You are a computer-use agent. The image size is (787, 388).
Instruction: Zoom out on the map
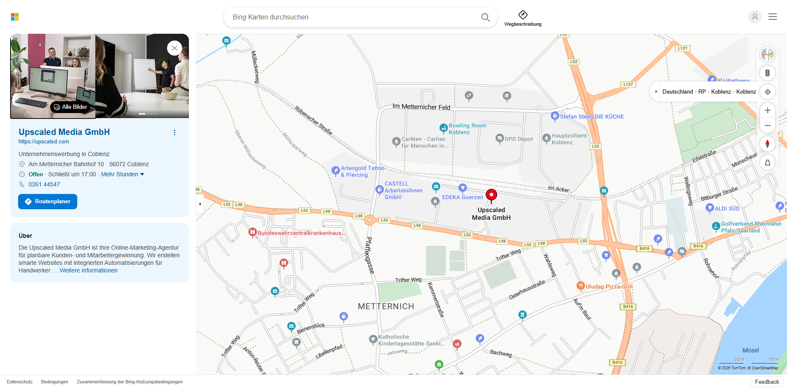click(x=768, y=125)
